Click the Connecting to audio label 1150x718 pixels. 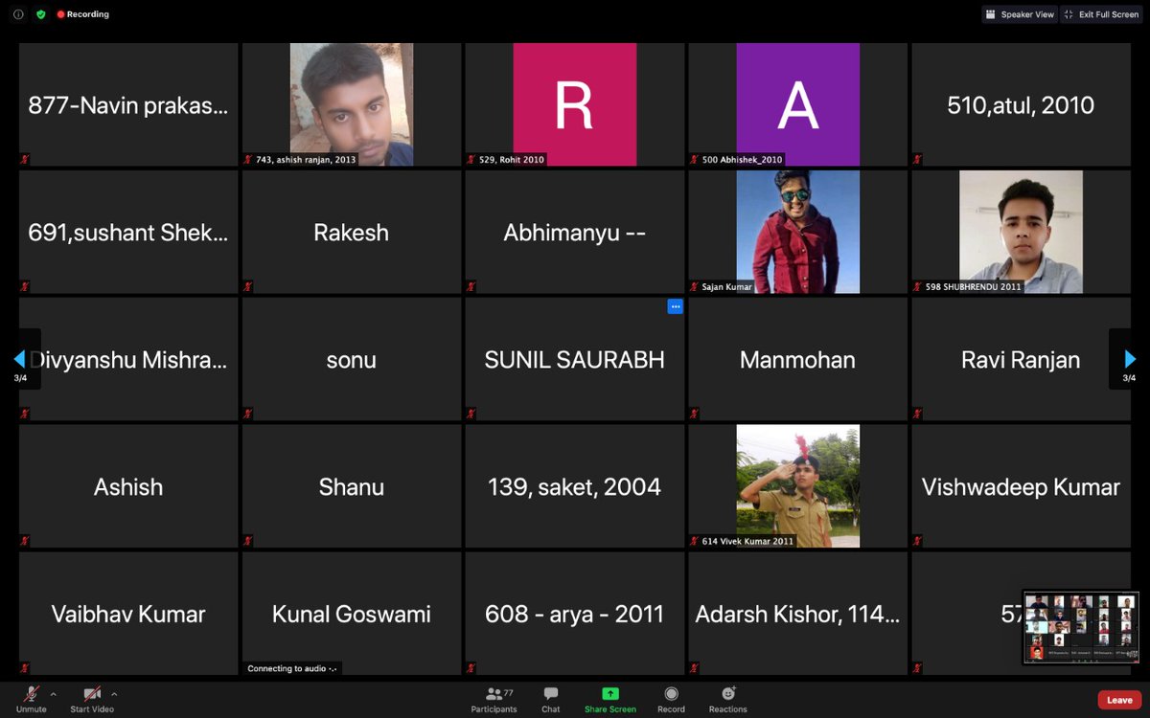click(x=292, y=668)
